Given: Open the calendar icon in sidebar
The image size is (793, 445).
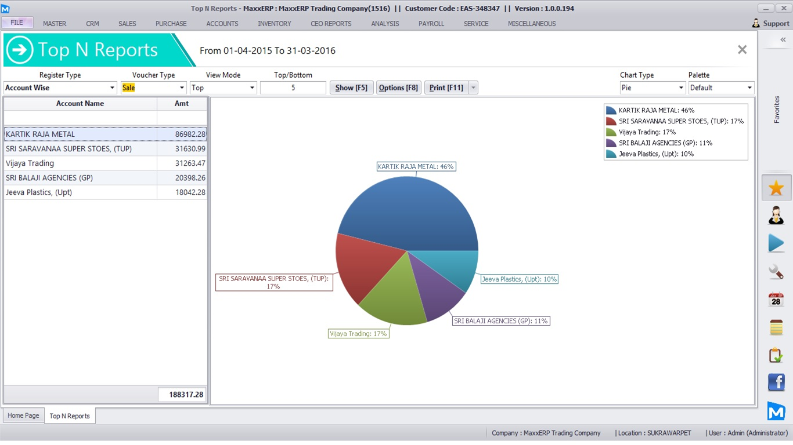Looking at the screenshot, I should coord(776,300).
